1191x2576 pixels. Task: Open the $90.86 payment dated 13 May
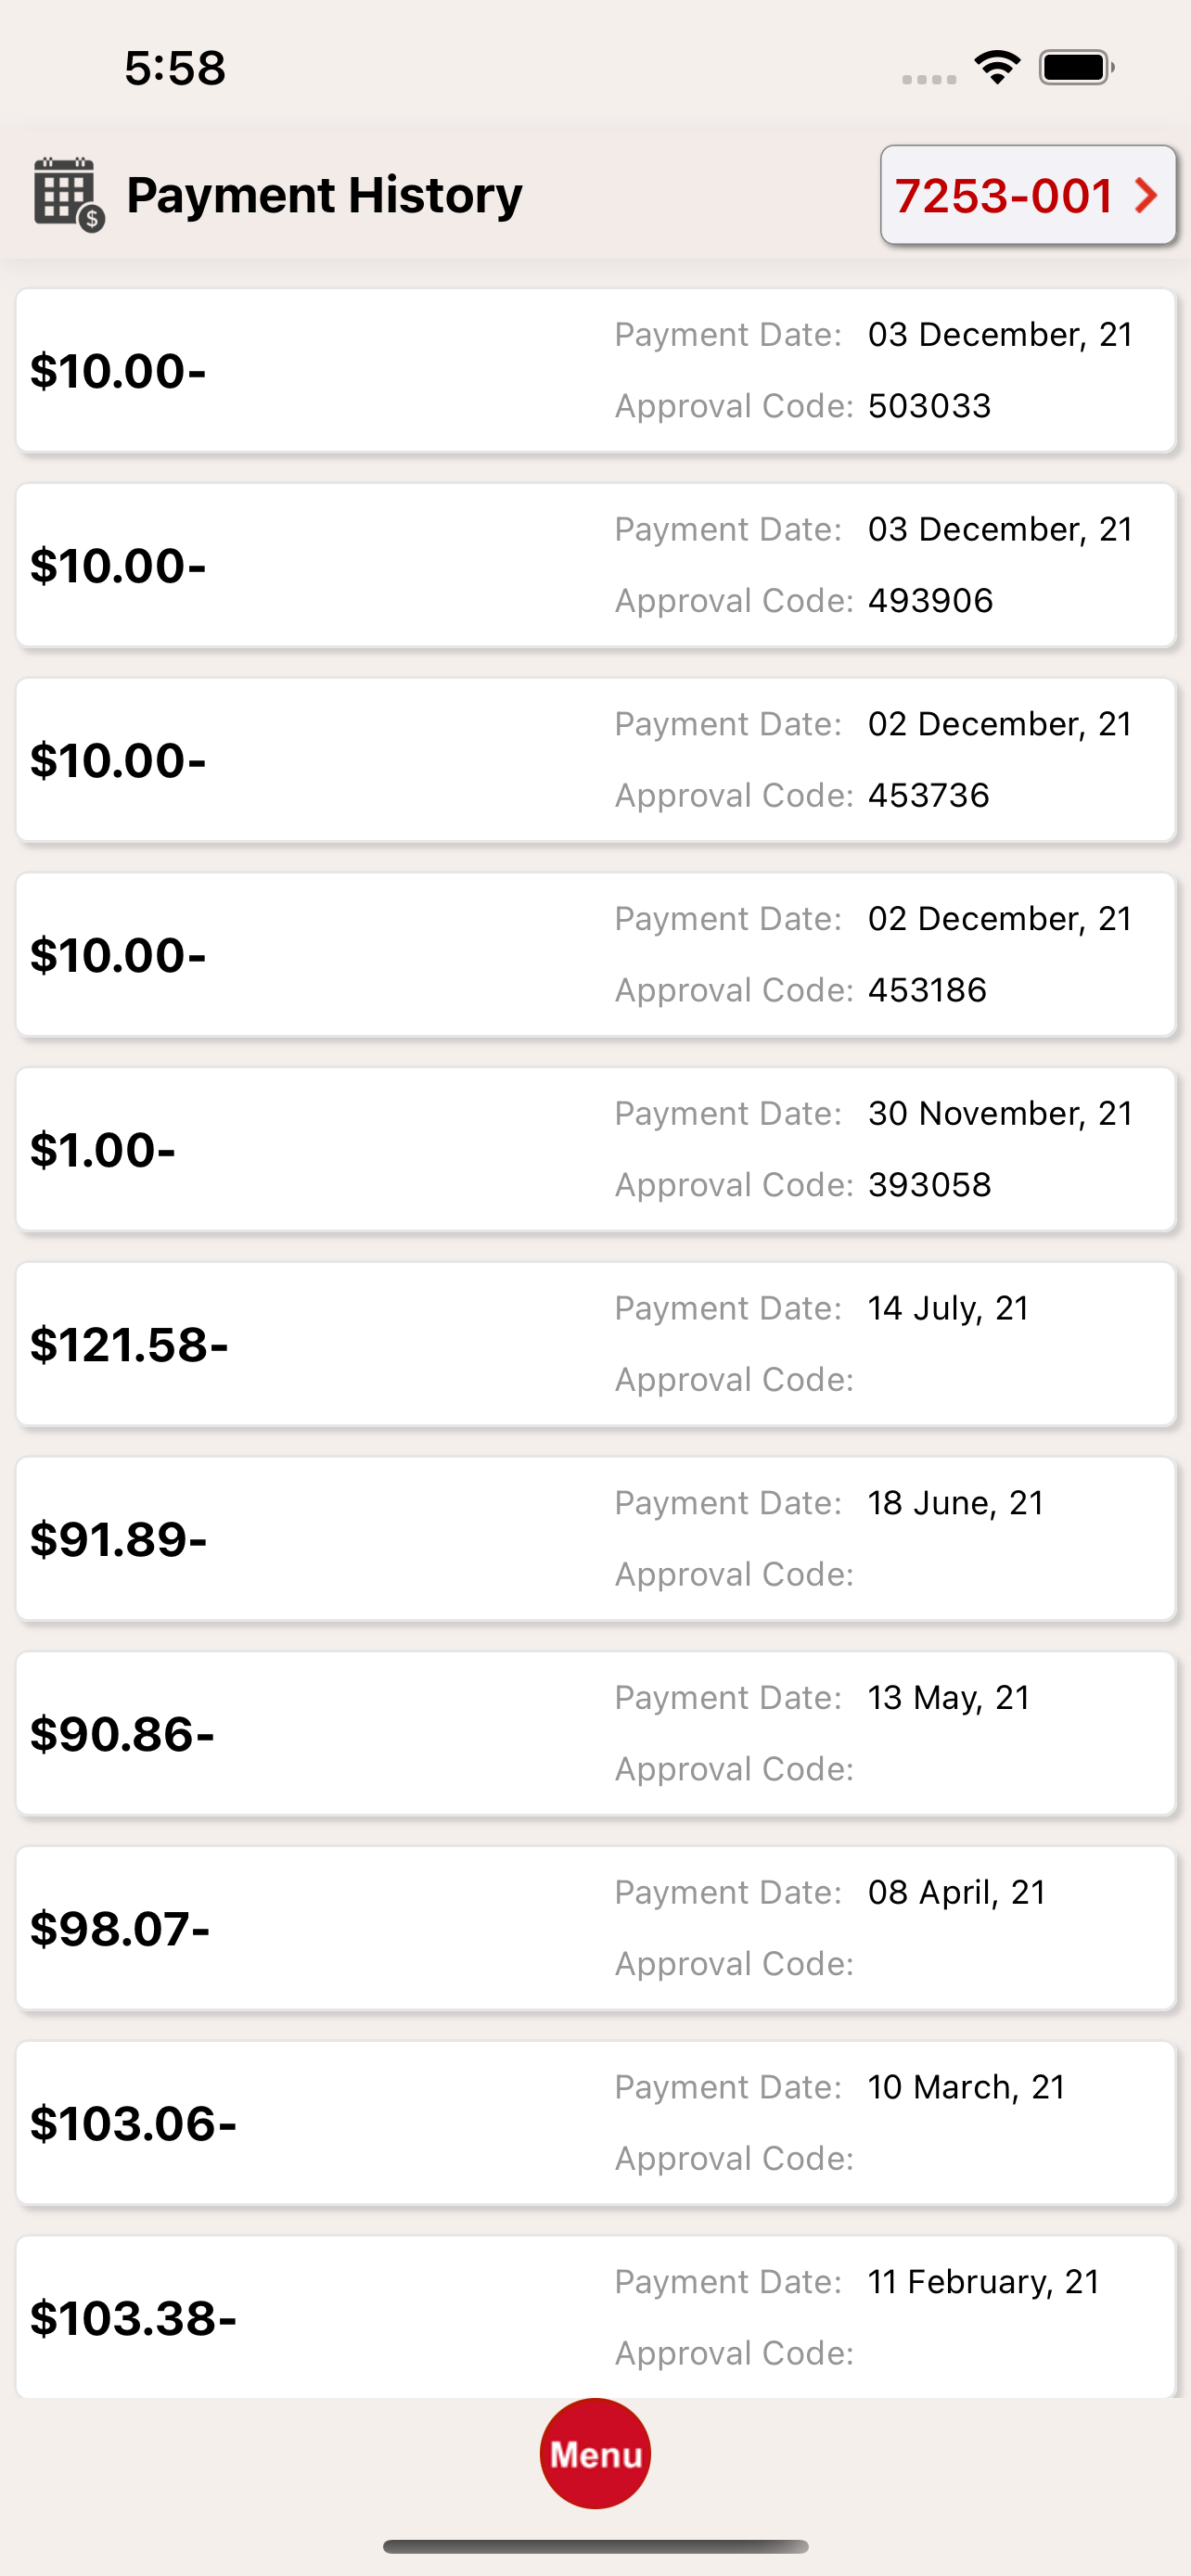point(595,1733)
